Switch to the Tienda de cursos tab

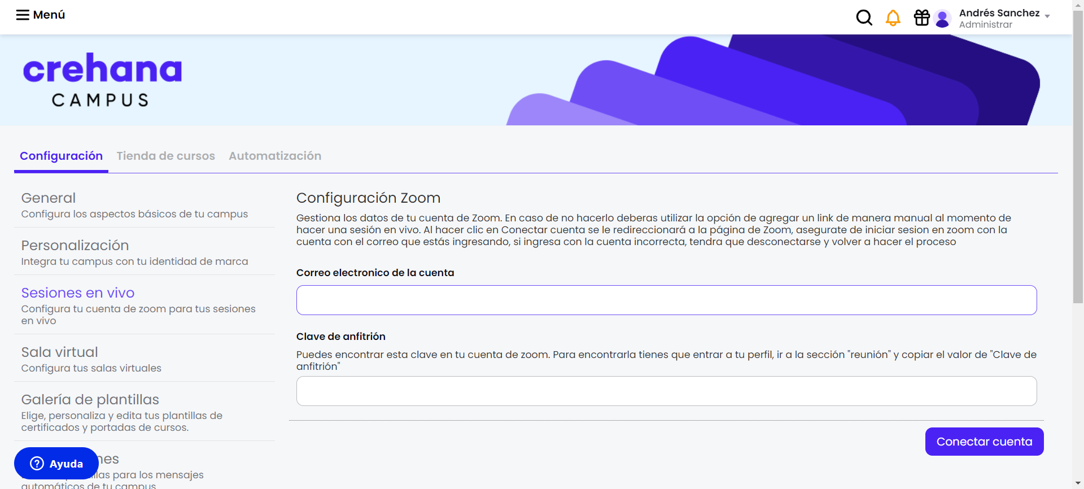tap(165, 156)
